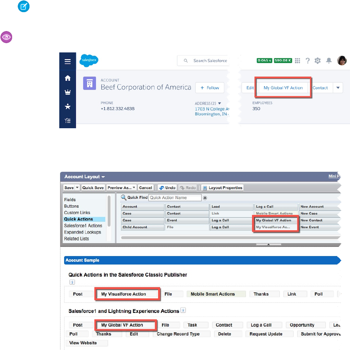The image size is (350, 350).
Task: Select New Event palette item
Action: (320, 227)
